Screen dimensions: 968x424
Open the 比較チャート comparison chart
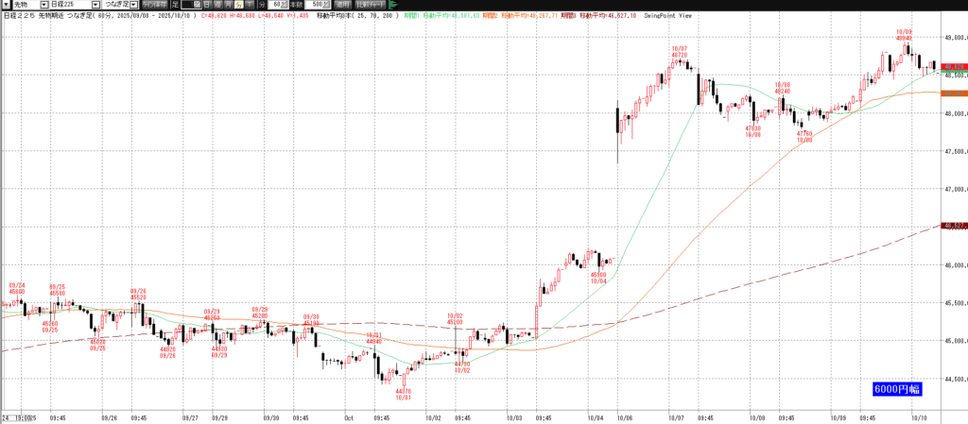pyautogui.click(x=370, y=5)
